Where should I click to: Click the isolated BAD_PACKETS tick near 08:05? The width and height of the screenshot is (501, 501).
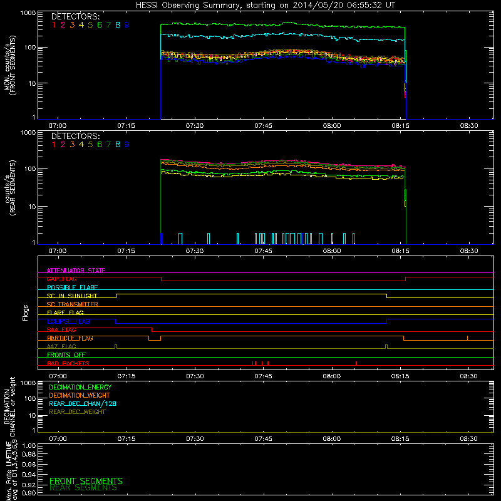point(356,363)
